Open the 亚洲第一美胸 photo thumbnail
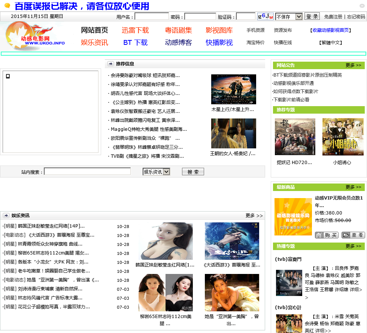The image size is (367, 333). 232,293
